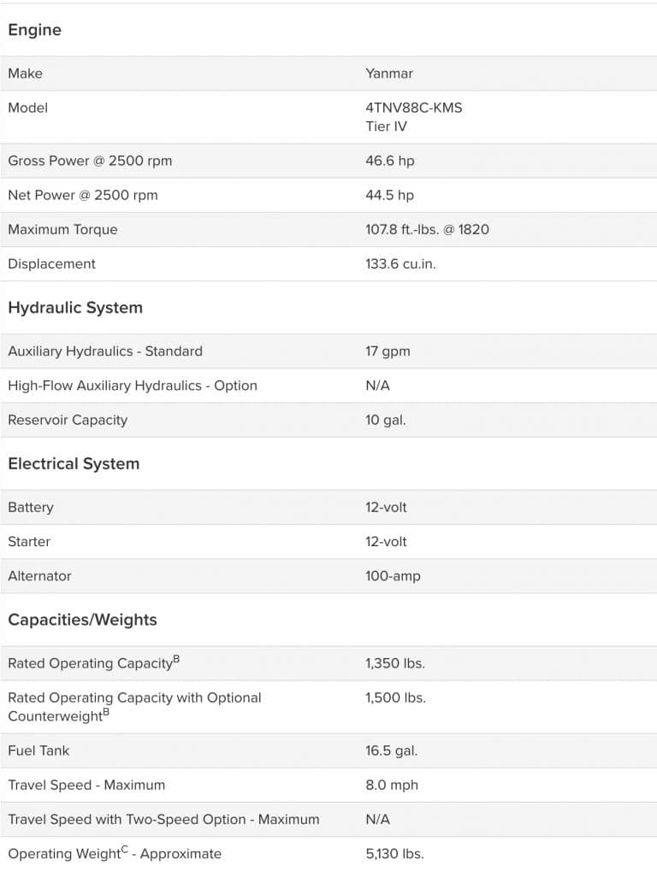This screenshot has width=657, height=889.
Task: Select the 1,500 lbs. counterweight capacity value
Action: (x=395, y=698)
